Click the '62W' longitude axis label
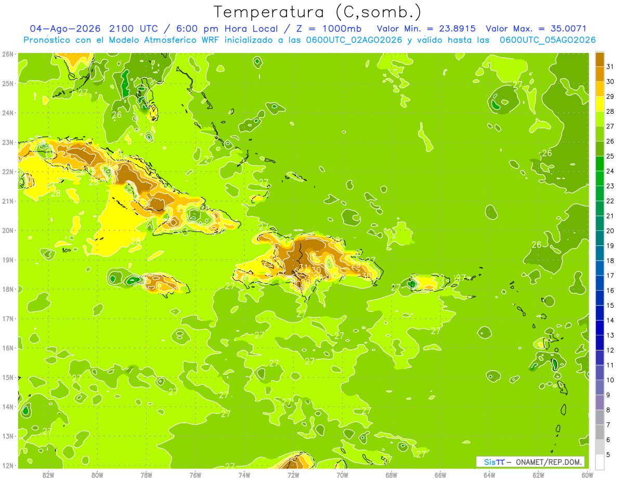Image resolution: width=624 pixels, height=482 pixels. [538, 475]
